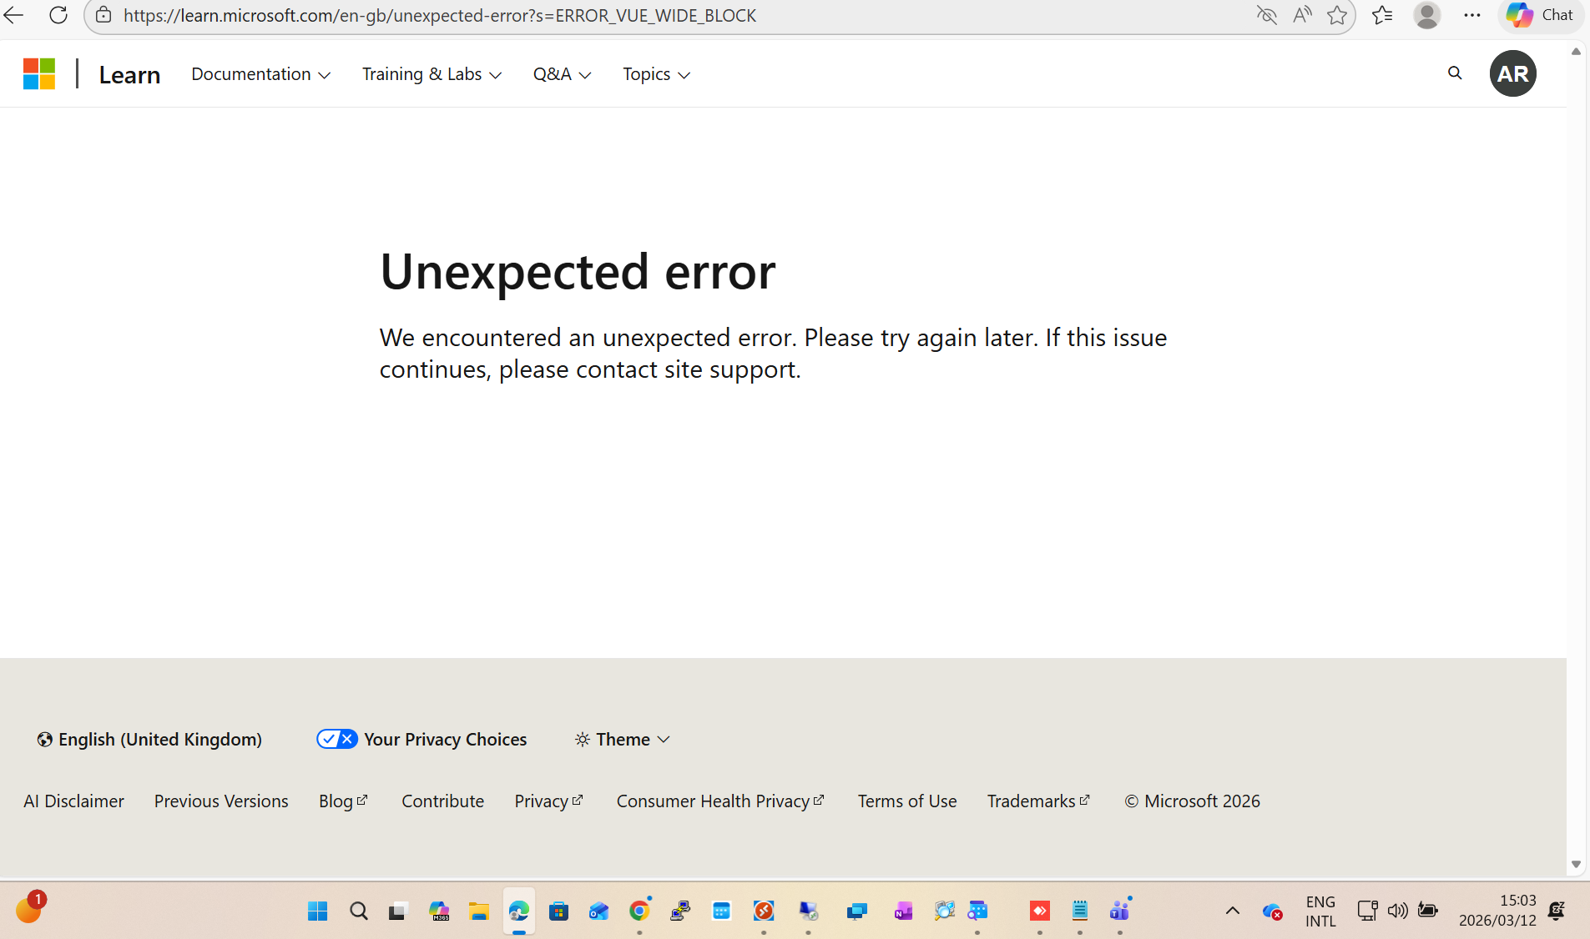Open the taskbar clock and date
Viewport: 1590px width, 939px height.
[x=1497, y=911]
